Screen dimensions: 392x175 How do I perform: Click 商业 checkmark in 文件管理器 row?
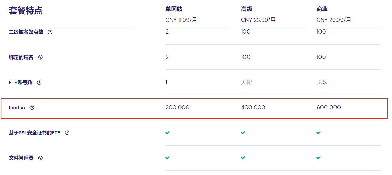coord(318,158)
